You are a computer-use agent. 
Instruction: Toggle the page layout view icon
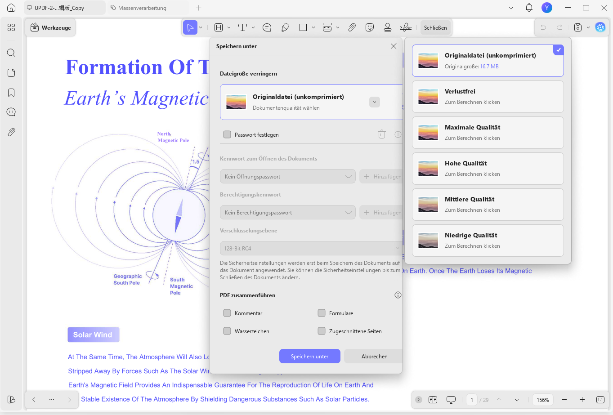tap(433, 400)
